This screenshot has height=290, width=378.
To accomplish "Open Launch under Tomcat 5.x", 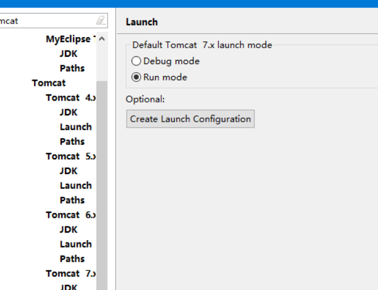I will pos(76,186).
